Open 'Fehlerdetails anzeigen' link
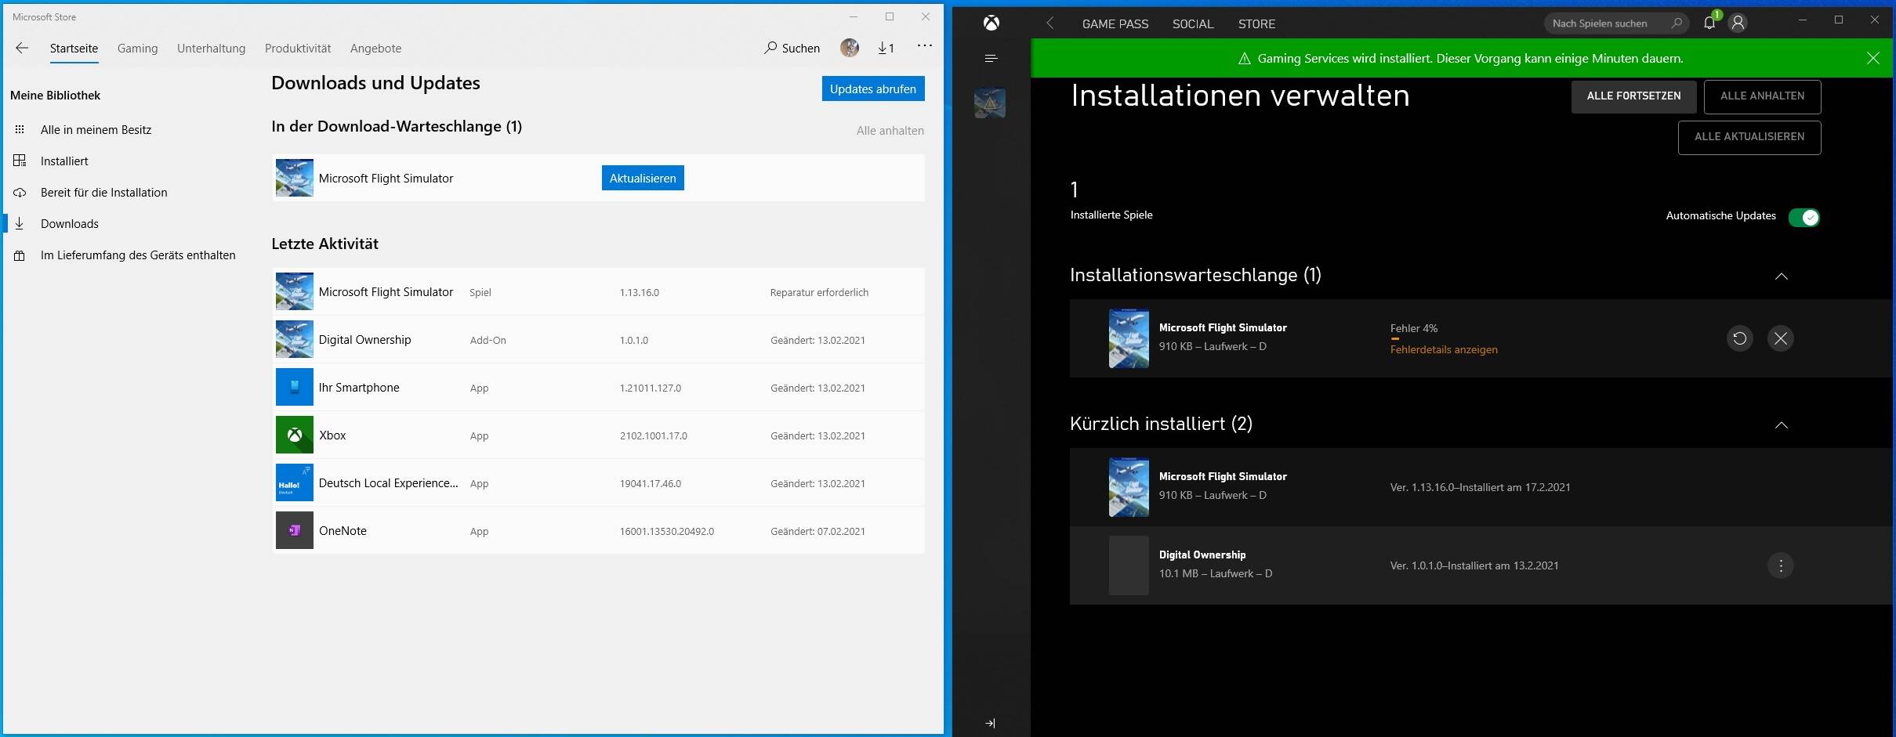The image size is (1896, 737). click(1444, 350)
